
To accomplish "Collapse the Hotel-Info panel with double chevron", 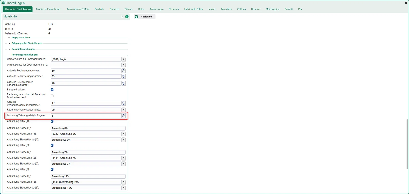I will click(122, 17).
